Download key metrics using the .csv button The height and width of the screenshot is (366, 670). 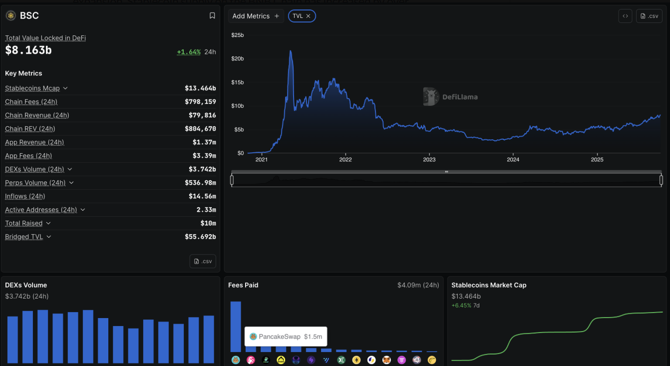(203, 261)
